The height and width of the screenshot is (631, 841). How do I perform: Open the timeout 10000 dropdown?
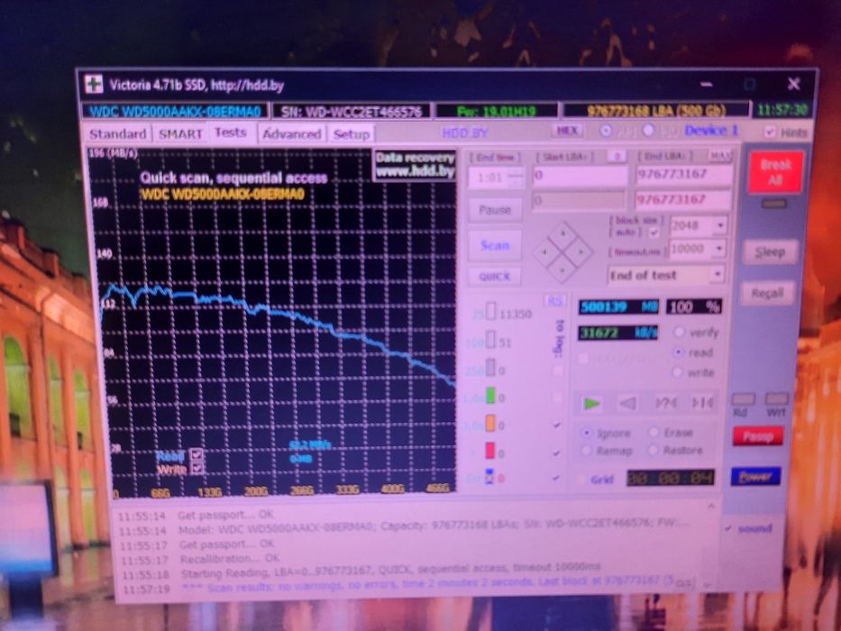(718, 249)
